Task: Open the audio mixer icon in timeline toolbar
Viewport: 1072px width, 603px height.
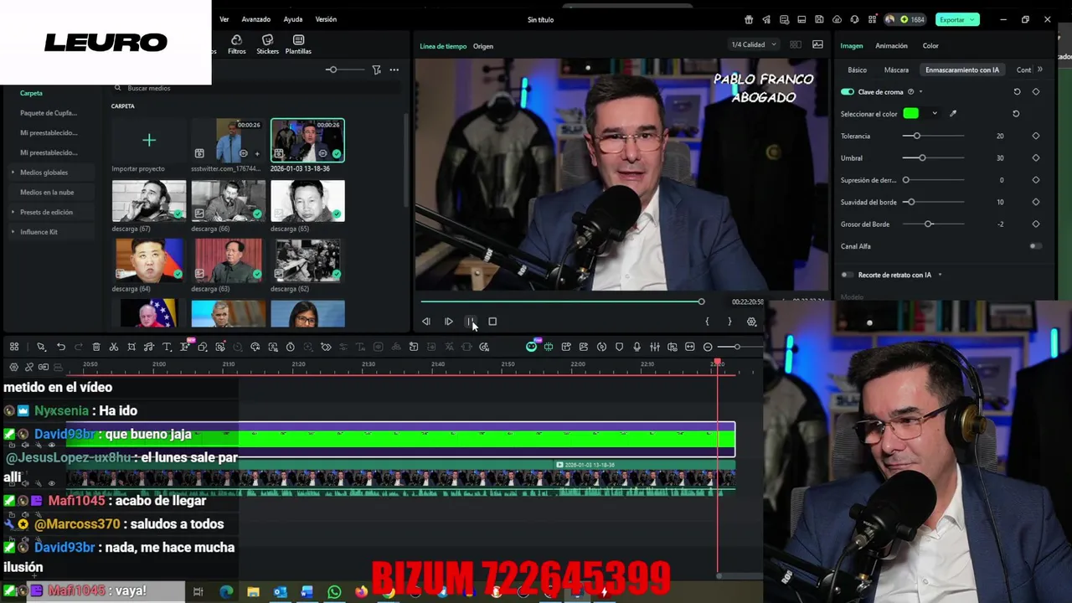Action: [654, 347]
